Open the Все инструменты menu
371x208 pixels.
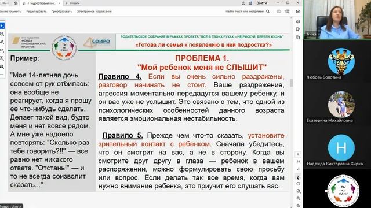click(10, 12)
